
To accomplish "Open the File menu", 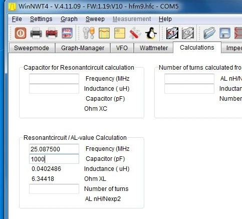I will (17, 19).
